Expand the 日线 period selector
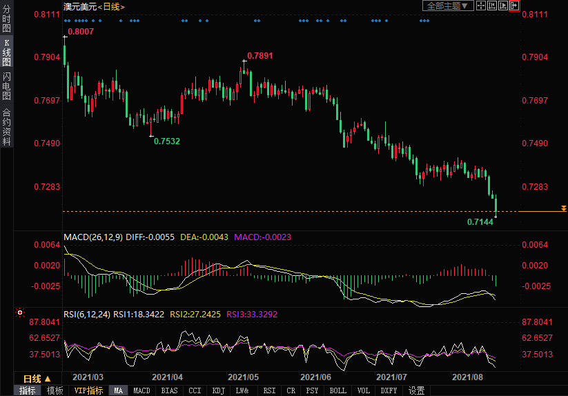The height and width of the screenshot is (396, 568). click(37, 379)
